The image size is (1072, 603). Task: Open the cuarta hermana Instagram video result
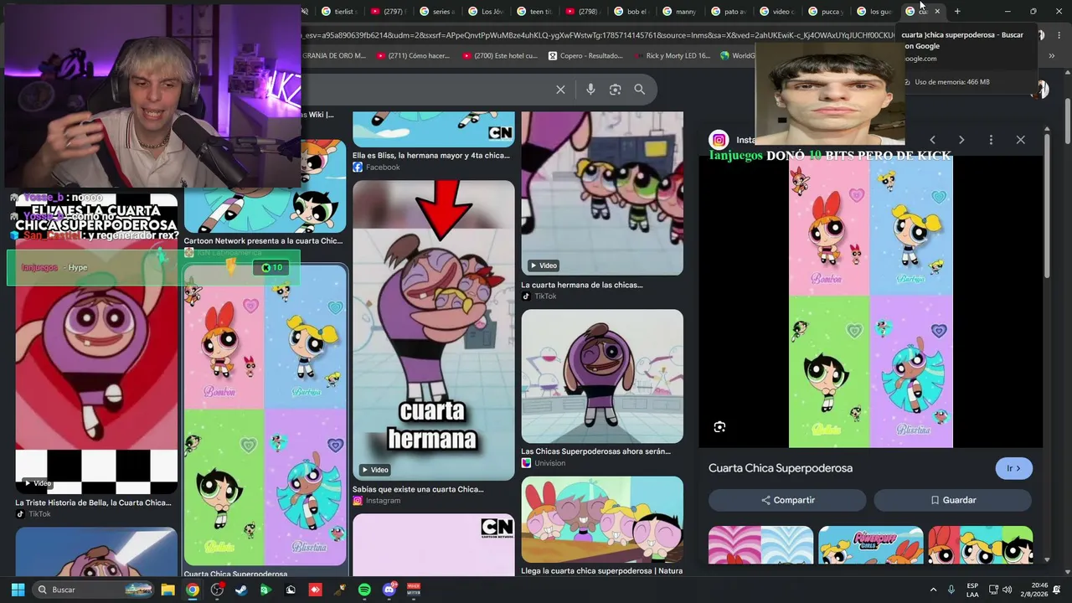[x=433, y=330]
